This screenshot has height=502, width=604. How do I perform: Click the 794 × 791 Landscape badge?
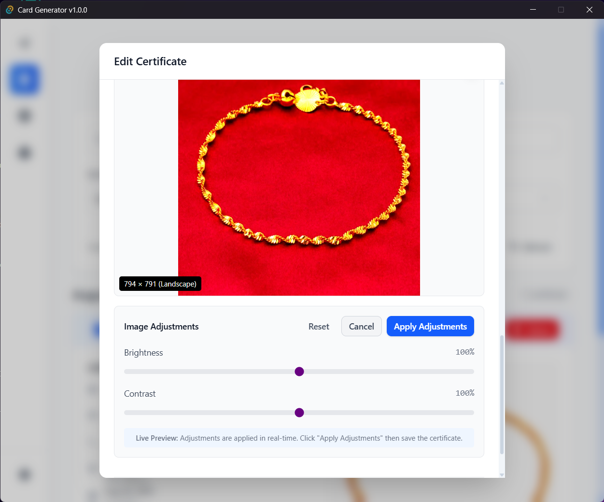160,284
